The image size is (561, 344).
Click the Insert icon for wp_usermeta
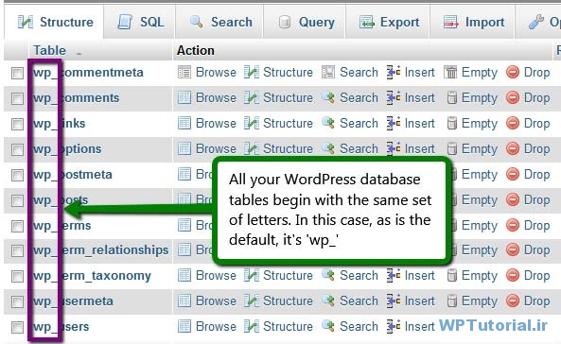pyautogui.click(x=394, y=301)
